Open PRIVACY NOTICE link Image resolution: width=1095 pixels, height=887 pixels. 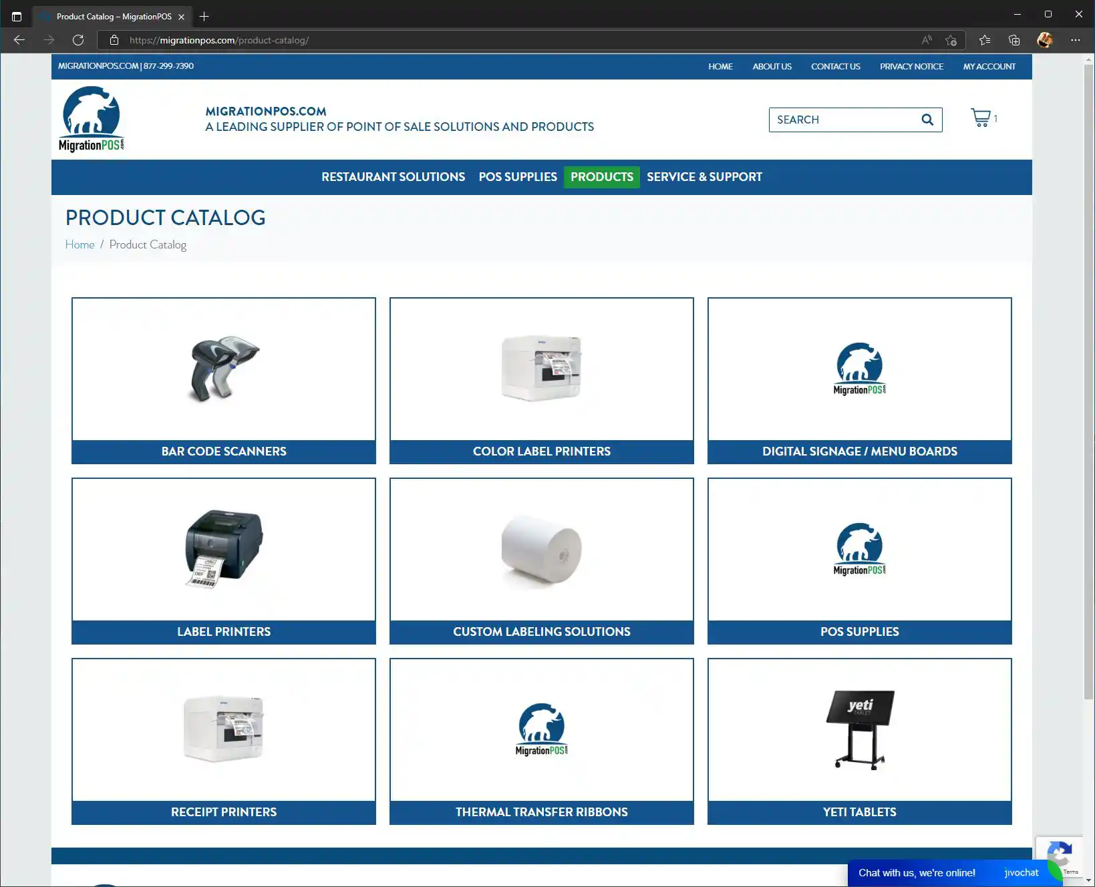click(911, 66)
